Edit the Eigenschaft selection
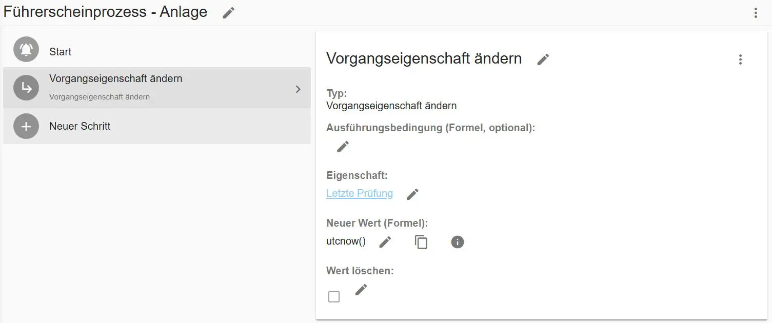This screenshot has width=772, height=323. [412, 194]
